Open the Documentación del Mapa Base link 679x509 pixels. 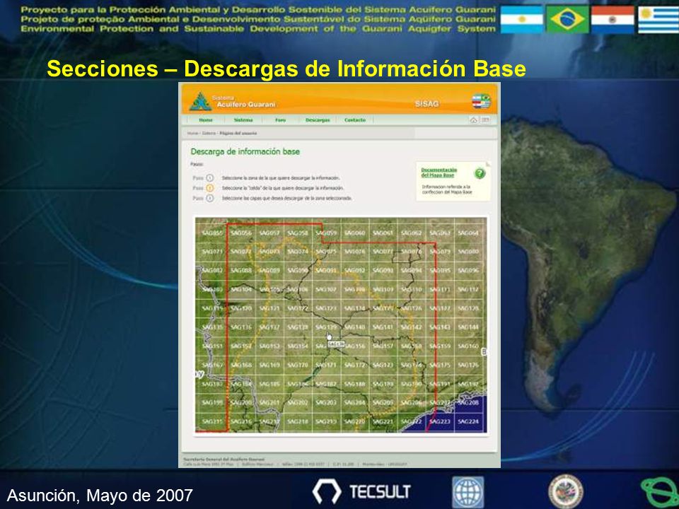point(439,172)
